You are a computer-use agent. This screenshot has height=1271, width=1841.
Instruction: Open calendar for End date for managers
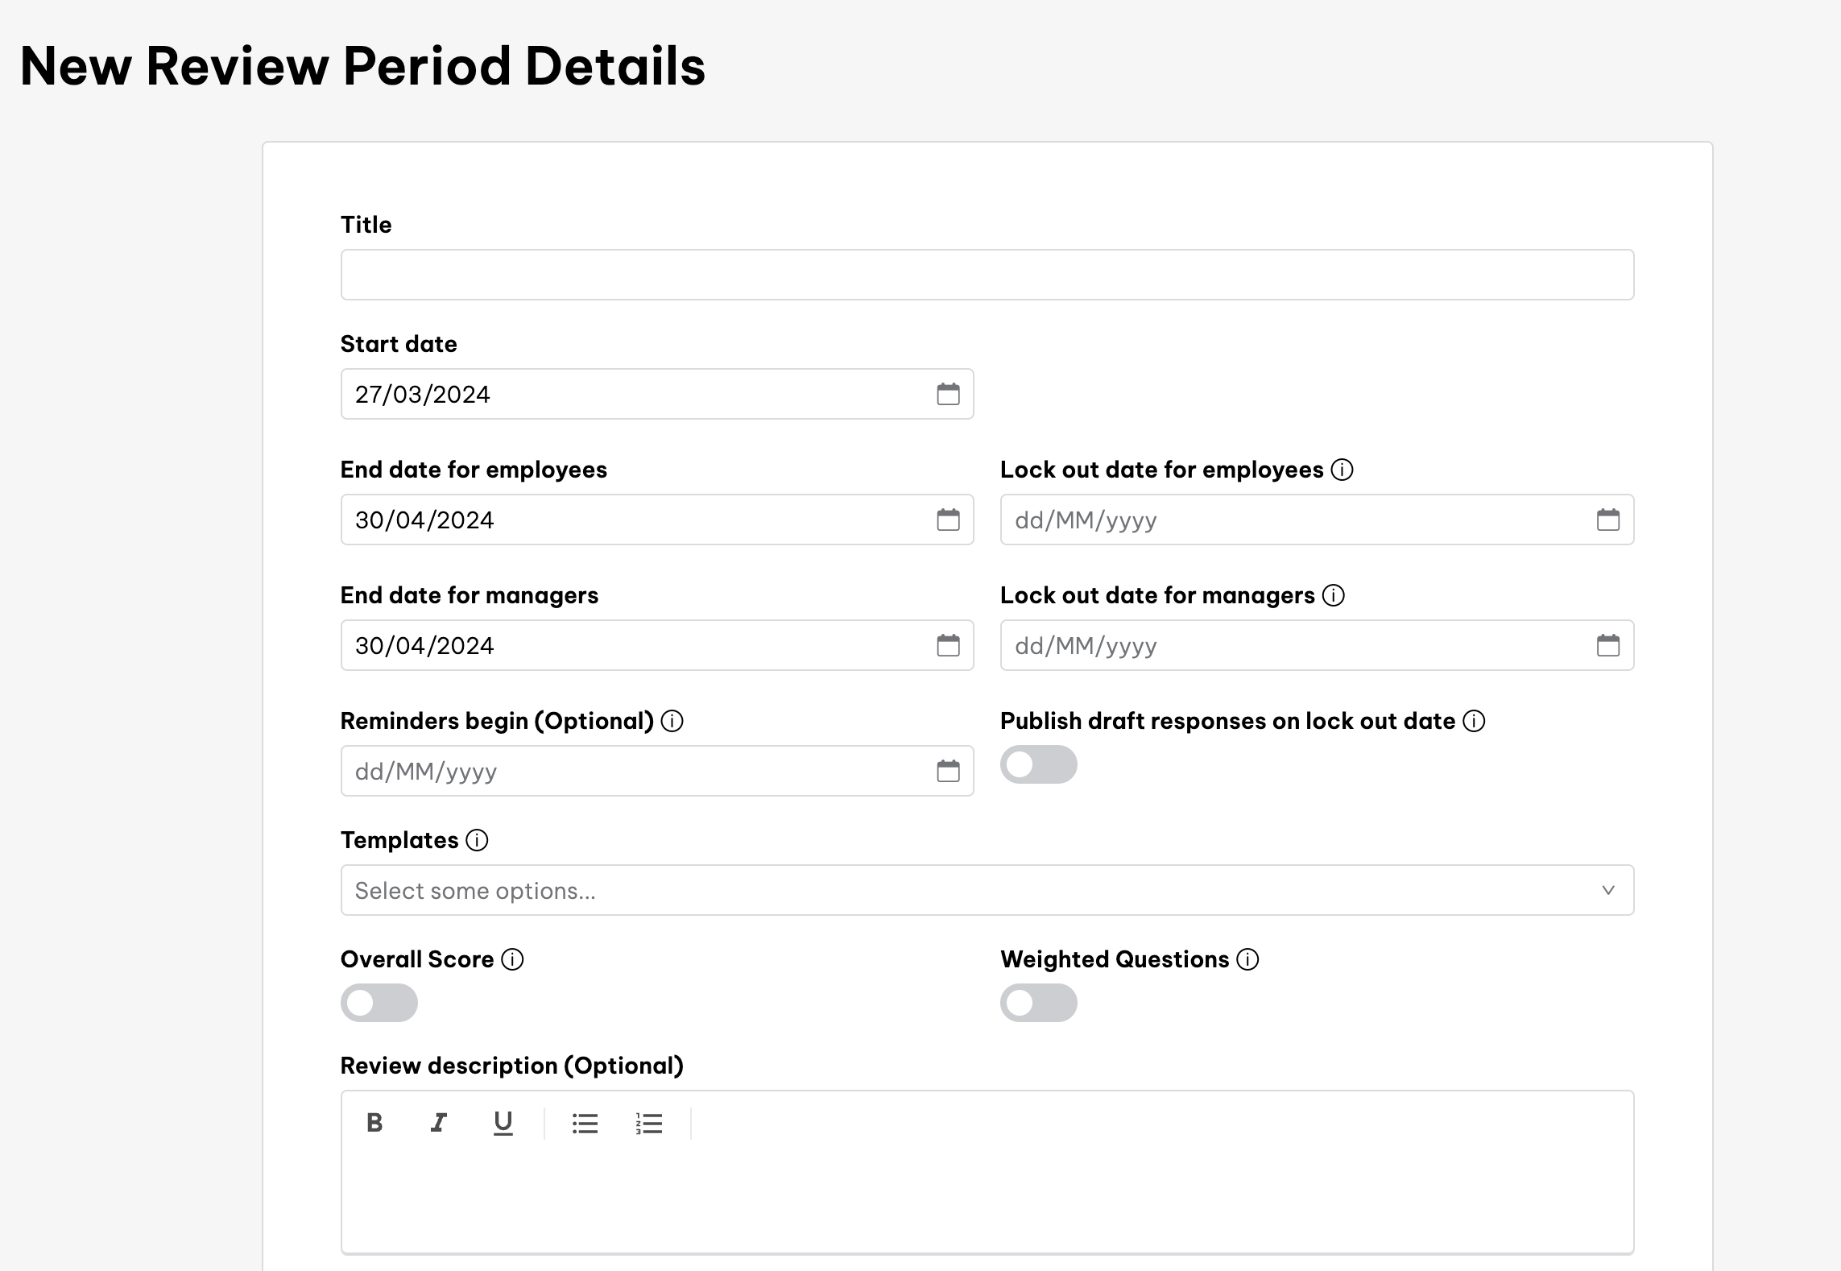coord(948,645)
